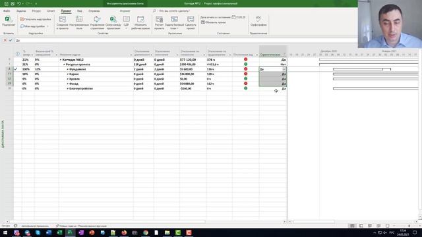Open Сведения о проекте (project information)
422x237 pixels.
(63, 22)
